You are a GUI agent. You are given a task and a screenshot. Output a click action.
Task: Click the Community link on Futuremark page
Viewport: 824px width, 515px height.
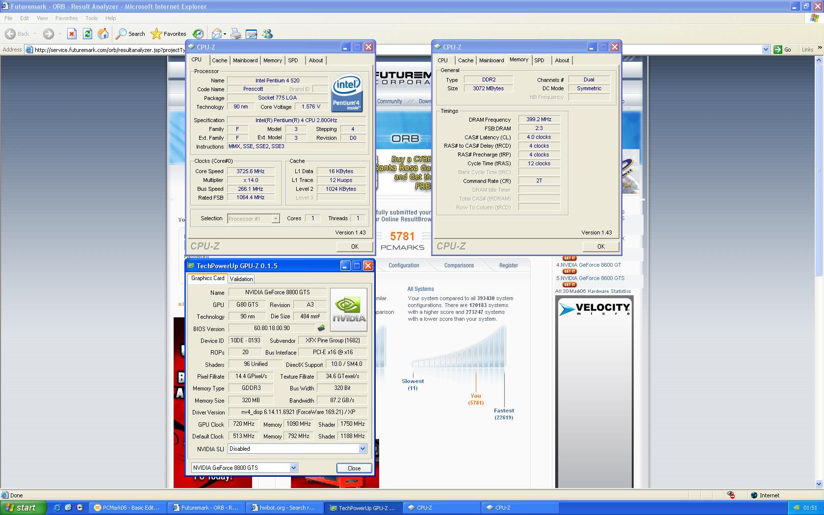389,102
